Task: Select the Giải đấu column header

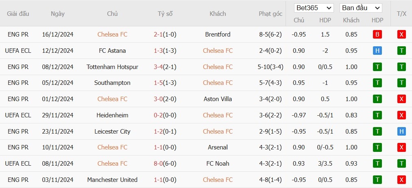Action: coord(18,14)
